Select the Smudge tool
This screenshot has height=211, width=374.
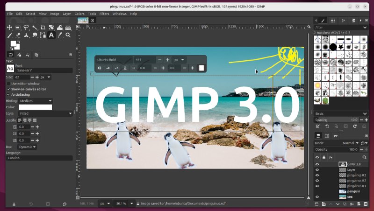tap(35, 35)
